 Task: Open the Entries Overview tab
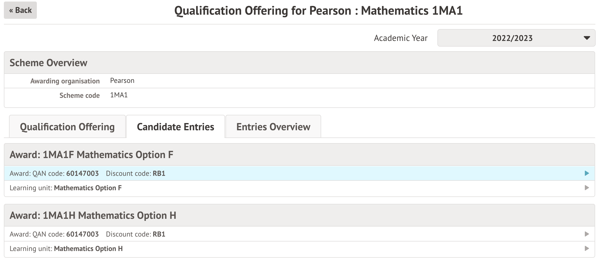273,127
